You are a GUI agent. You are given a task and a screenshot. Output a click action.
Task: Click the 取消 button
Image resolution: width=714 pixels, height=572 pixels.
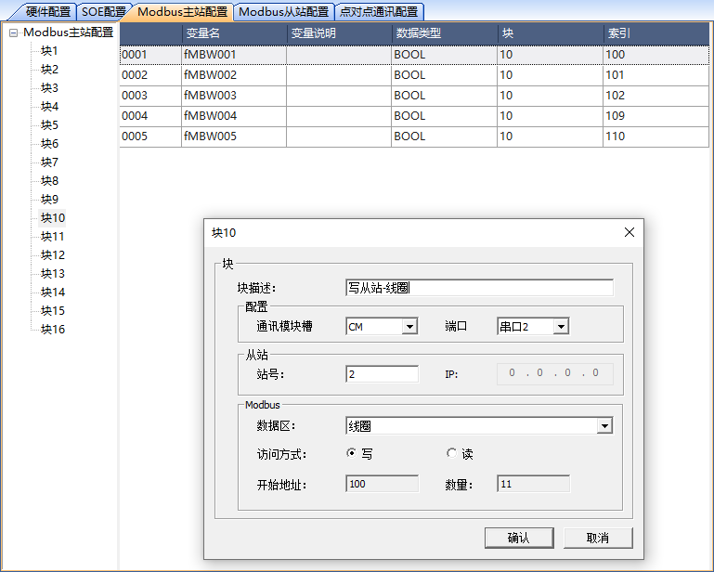tap(598, 538)
